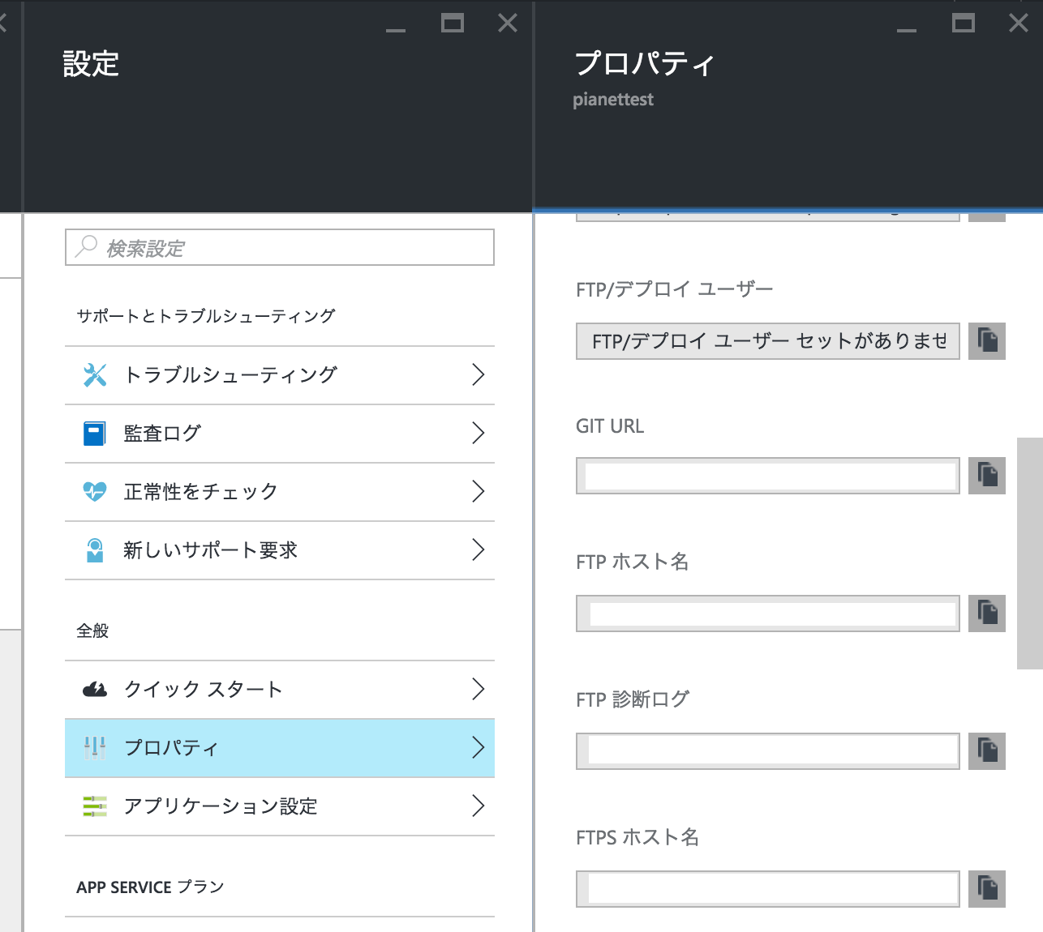Viewport: 1043px width, 932px height.
Task: Maximize the プロパティ blade
Action: click(x=964, y=23)
